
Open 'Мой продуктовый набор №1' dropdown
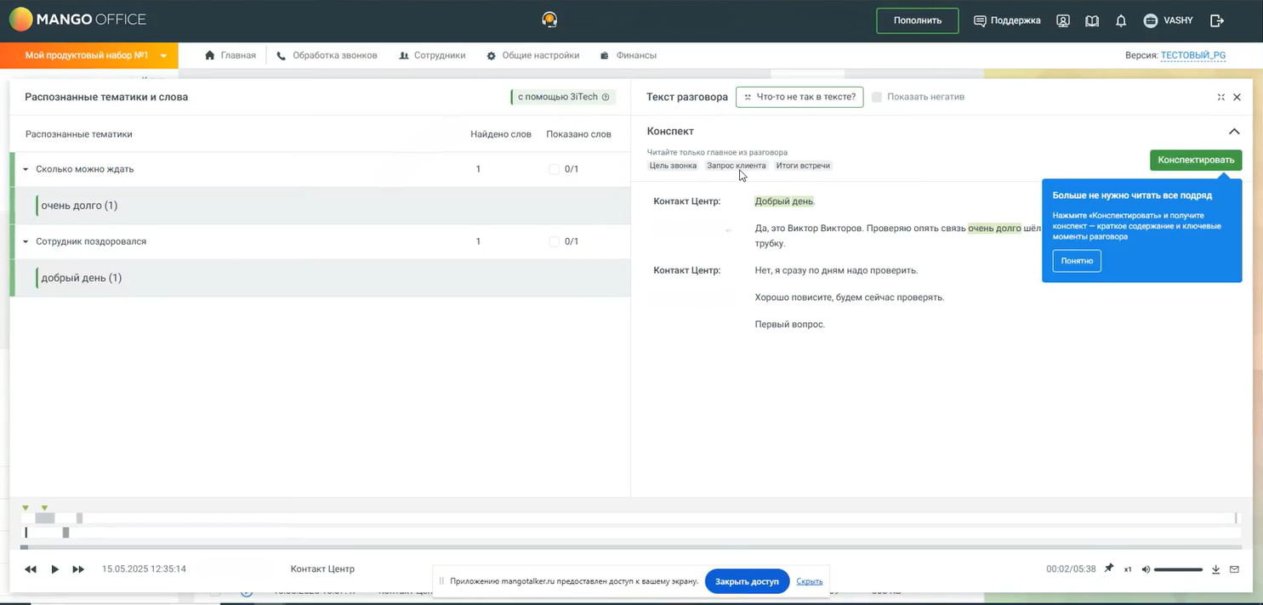coord(162,56)
